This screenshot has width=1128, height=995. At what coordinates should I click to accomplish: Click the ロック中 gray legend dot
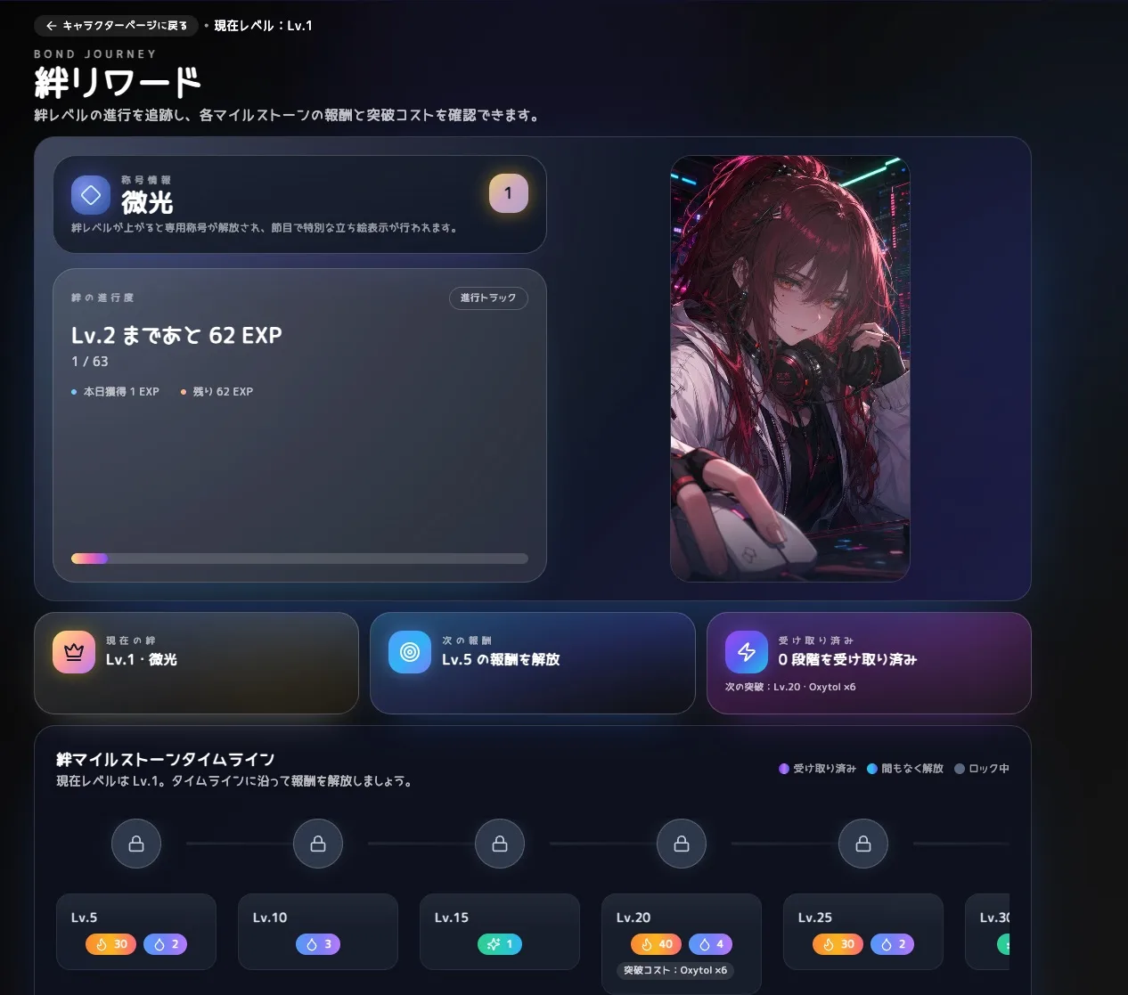(x=960, y=769)
